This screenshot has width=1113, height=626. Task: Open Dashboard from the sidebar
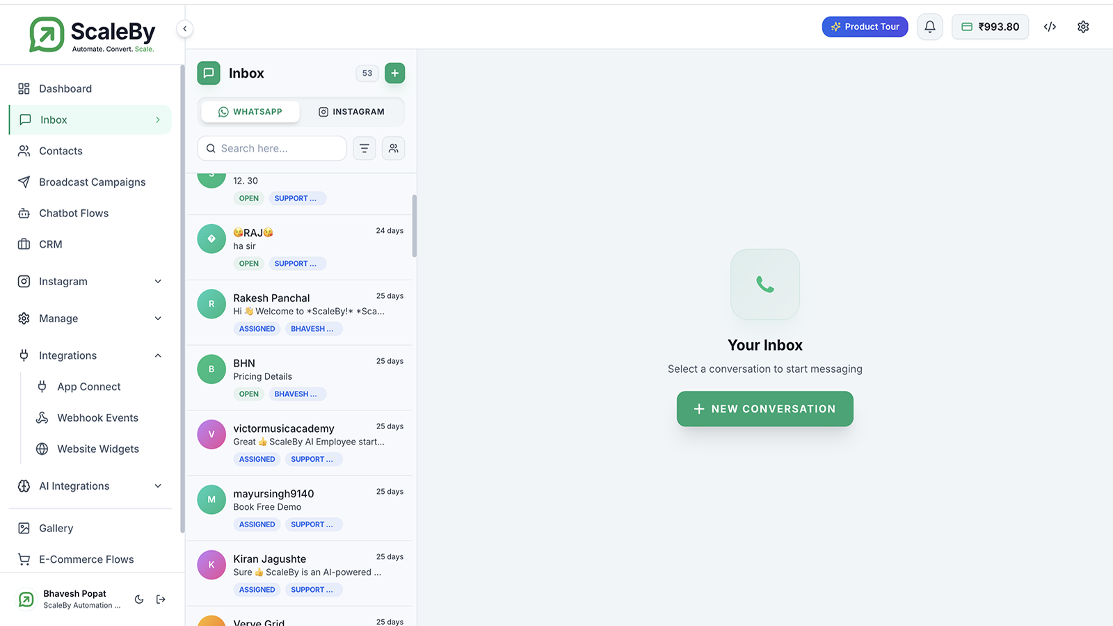(x=90, y=88)
